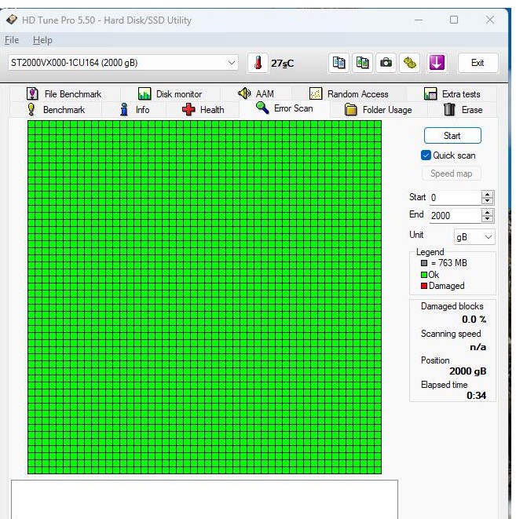
Task: Disable the Quick scan checkbox
Action: pyautogui.click(x=426, y=155)
